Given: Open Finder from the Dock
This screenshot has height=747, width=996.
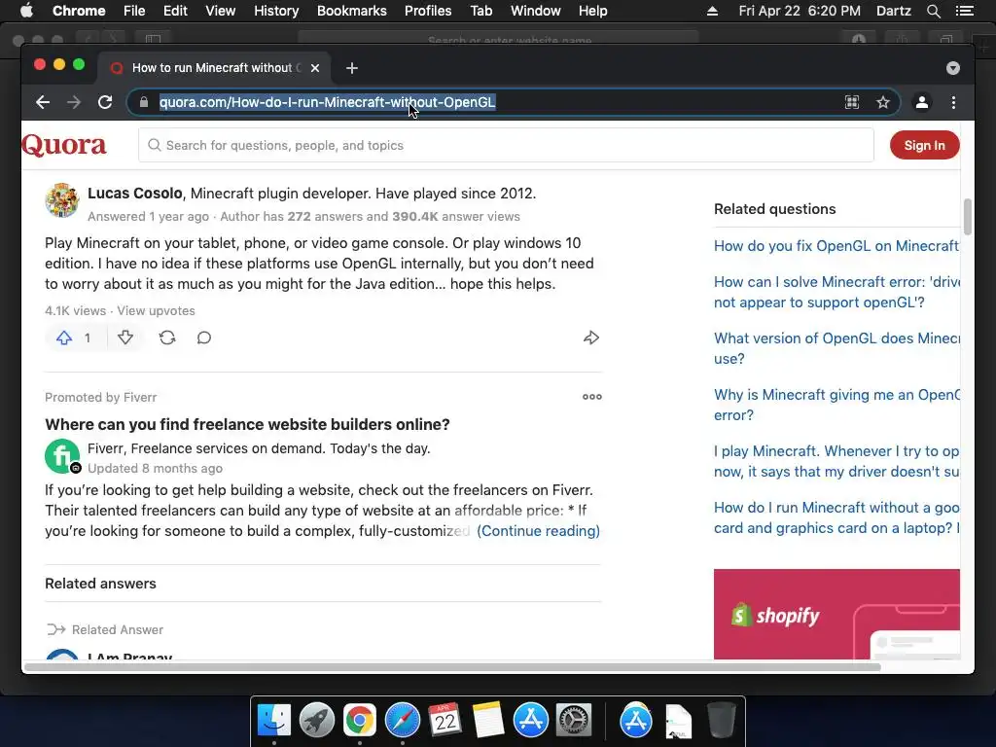Looking at the screenshot, I should coord(273,720).
